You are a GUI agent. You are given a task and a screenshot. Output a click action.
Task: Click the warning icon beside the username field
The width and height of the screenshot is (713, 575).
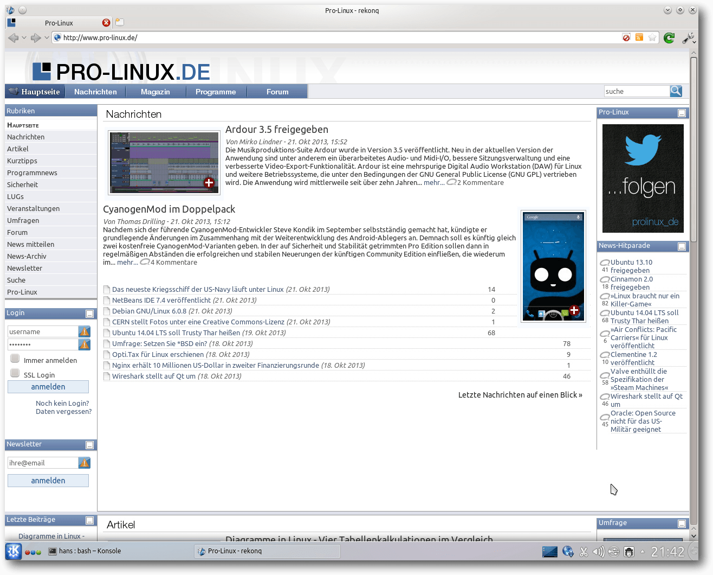[85, 331]
